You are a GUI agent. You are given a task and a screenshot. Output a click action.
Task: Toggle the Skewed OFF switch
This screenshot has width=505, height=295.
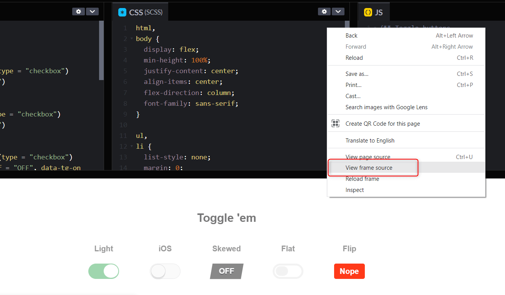point(227,271)
